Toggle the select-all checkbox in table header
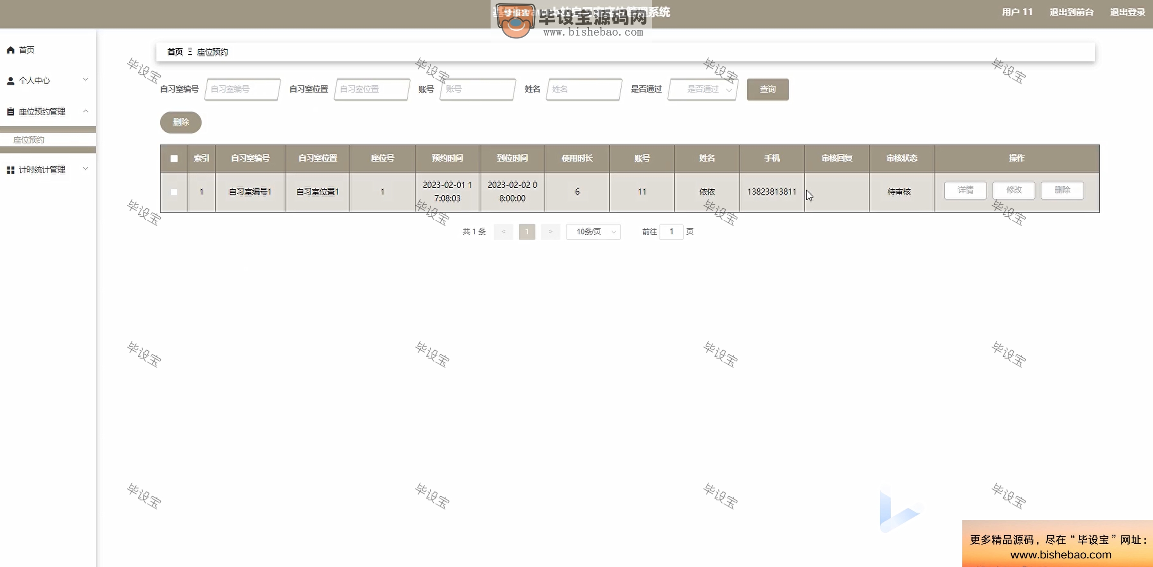The image size is (1153, 567). (x=174, y=158)
